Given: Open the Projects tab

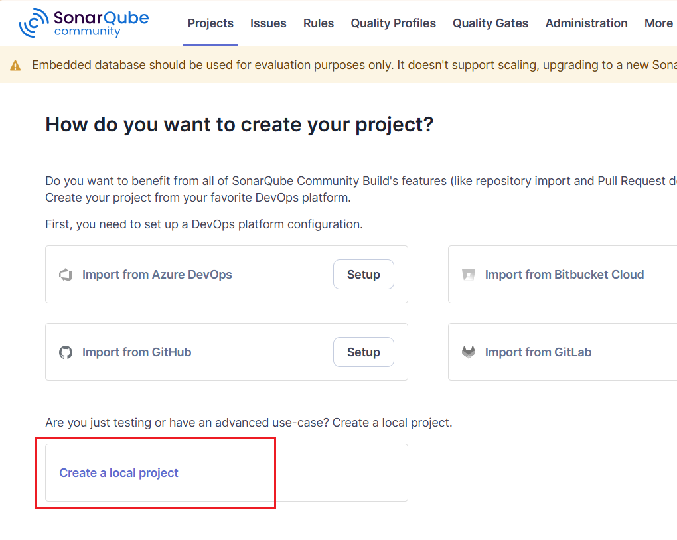Looking at the screenshot, I should (x=210, y=23).
